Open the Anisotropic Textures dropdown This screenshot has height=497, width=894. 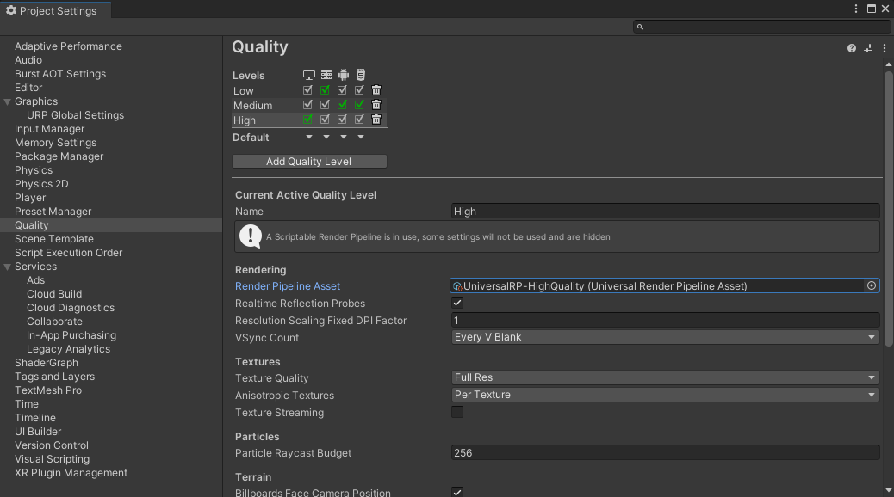tap(666, 395)
